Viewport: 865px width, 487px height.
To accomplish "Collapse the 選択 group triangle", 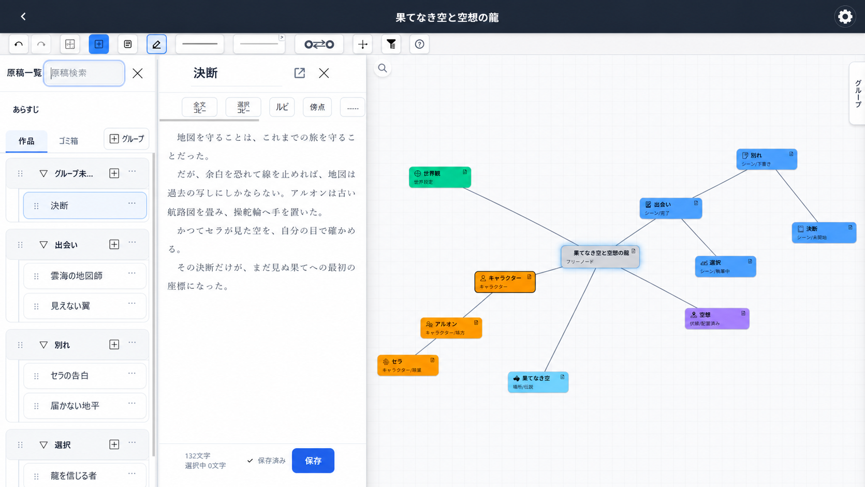I will point(43,445).
